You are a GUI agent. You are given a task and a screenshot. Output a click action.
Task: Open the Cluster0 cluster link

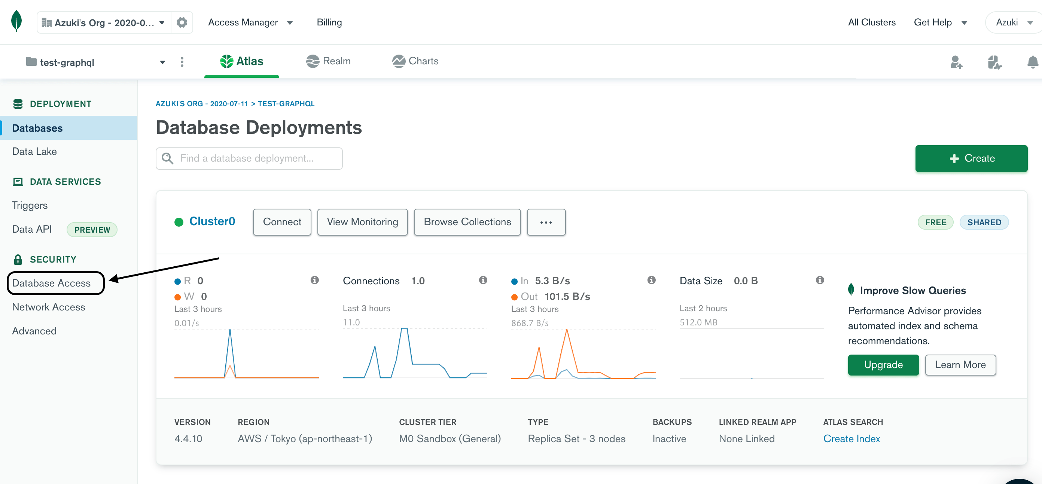point(212,221)
